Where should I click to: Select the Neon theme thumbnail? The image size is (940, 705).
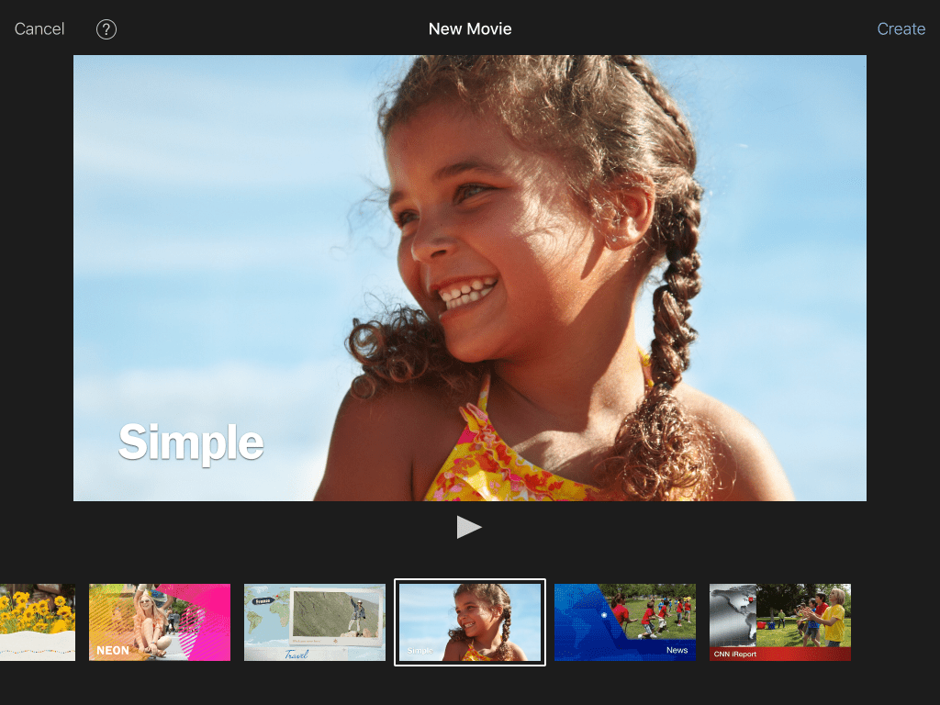coord(160,622)
